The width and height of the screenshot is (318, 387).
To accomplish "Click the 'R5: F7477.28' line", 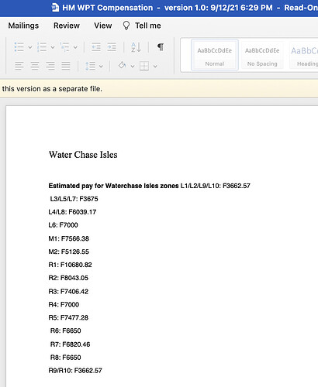I will 68,317.
